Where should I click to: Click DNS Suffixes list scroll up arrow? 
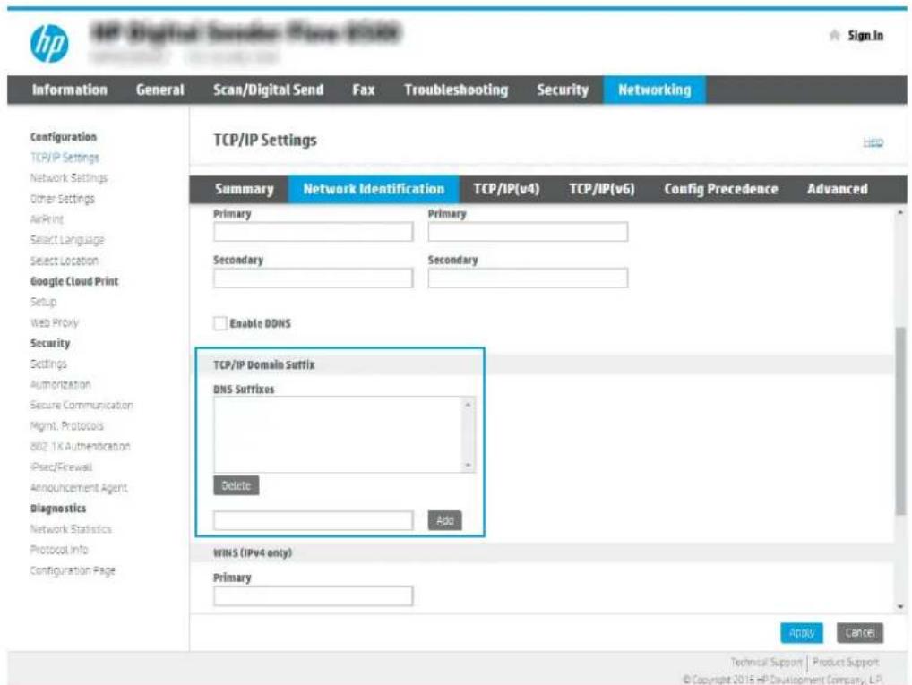pyautogui.click(x=469, y=404)
